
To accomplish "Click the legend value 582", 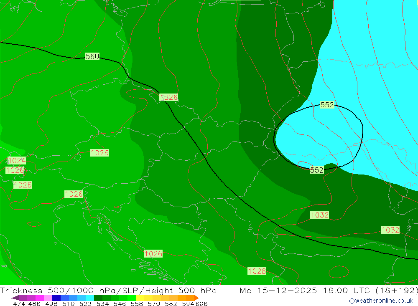I will 171,304.
